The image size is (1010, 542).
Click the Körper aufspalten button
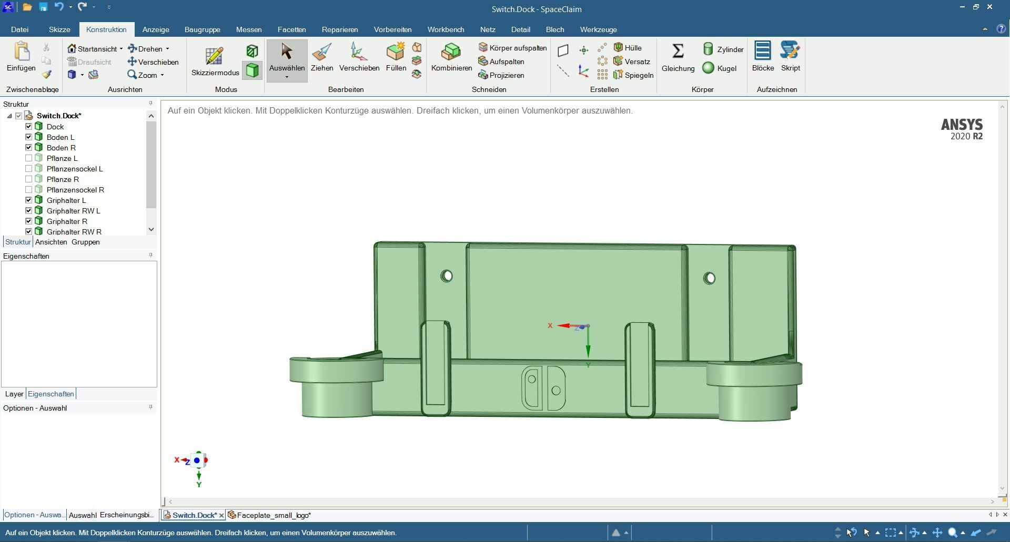pos(512,48)
